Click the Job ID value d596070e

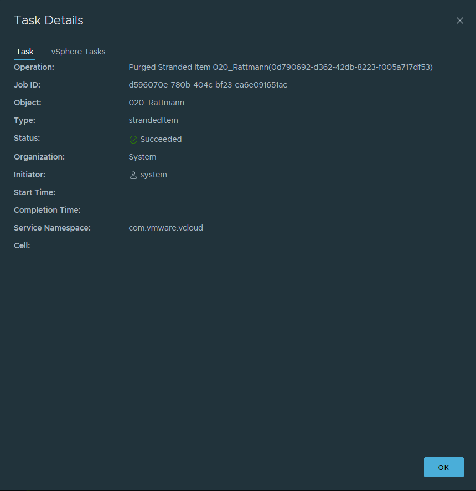coord(208,85)
